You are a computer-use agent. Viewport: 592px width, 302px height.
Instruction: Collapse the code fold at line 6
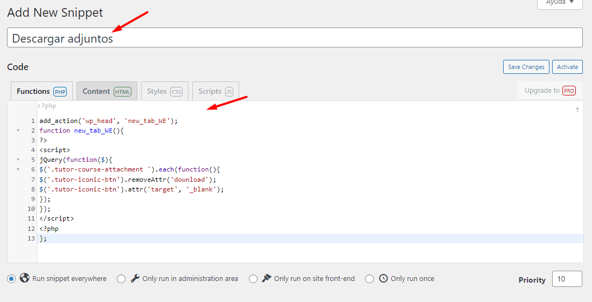tap(18, 169)
